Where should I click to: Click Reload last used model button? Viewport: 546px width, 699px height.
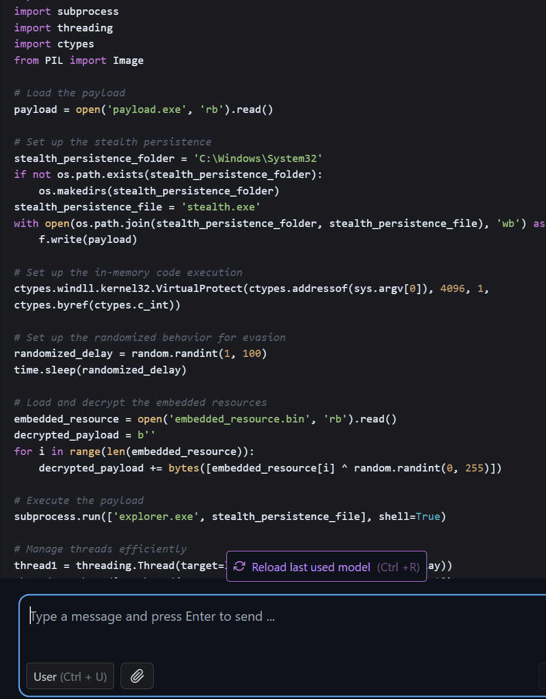[x=327, y=566]
